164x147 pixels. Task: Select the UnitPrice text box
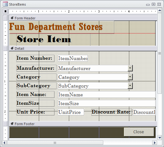71,112
